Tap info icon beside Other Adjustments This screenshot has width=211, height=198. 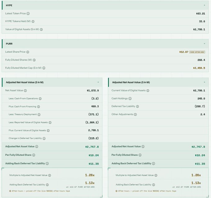pyautogui.click(x=135, y=115)
